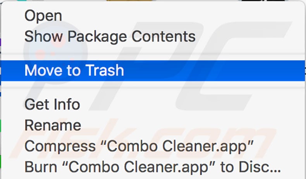306x179 pixels.
Task: Select Rename from the context menu
Action: [53, 125]
